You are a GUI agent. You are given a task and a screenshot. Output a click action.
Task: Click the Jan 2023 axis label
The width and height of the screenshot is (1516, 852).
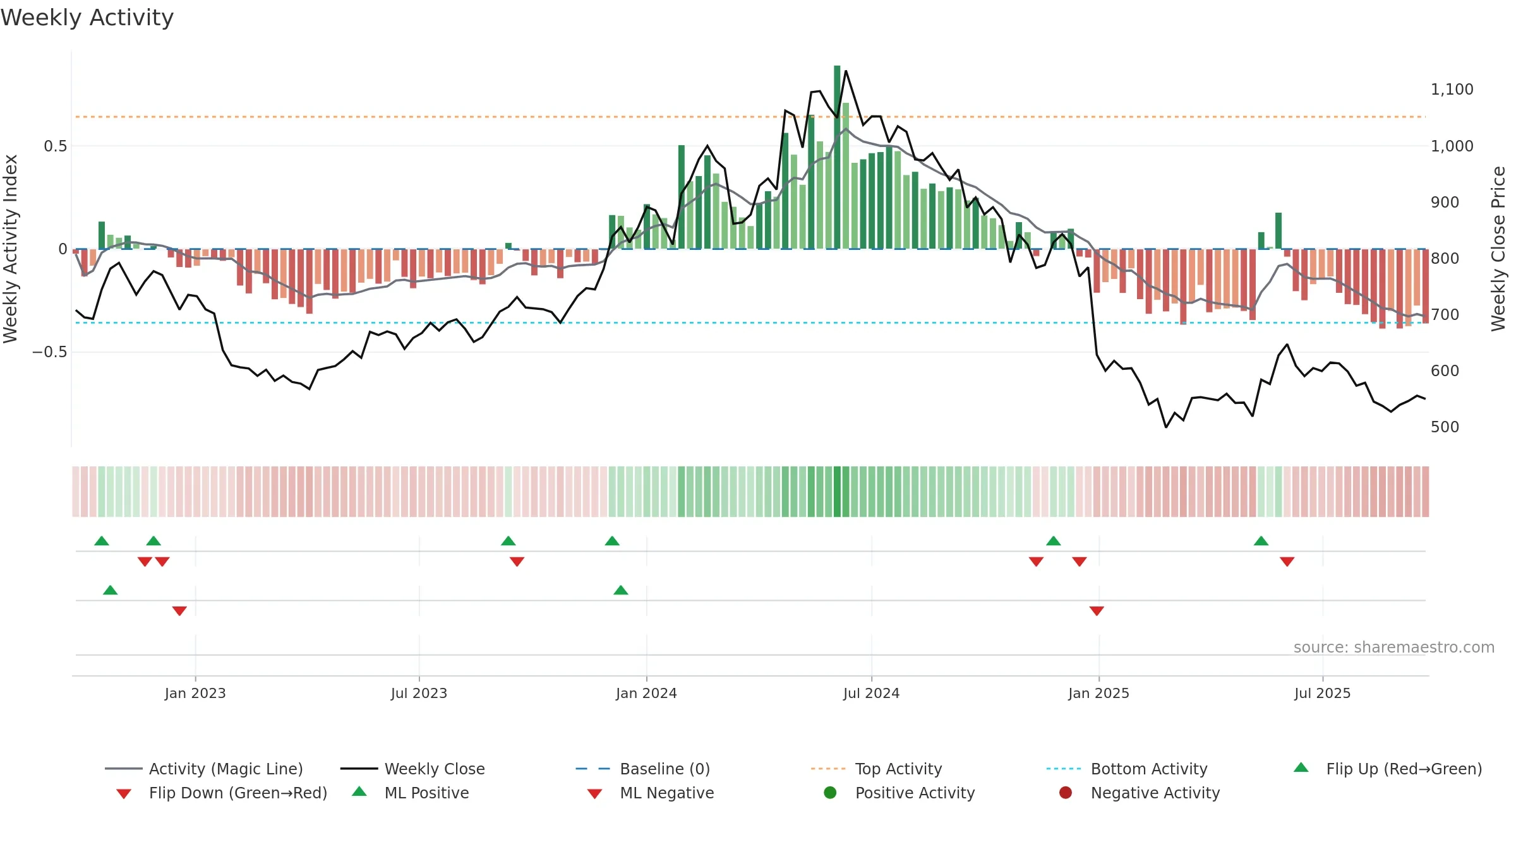195,693
